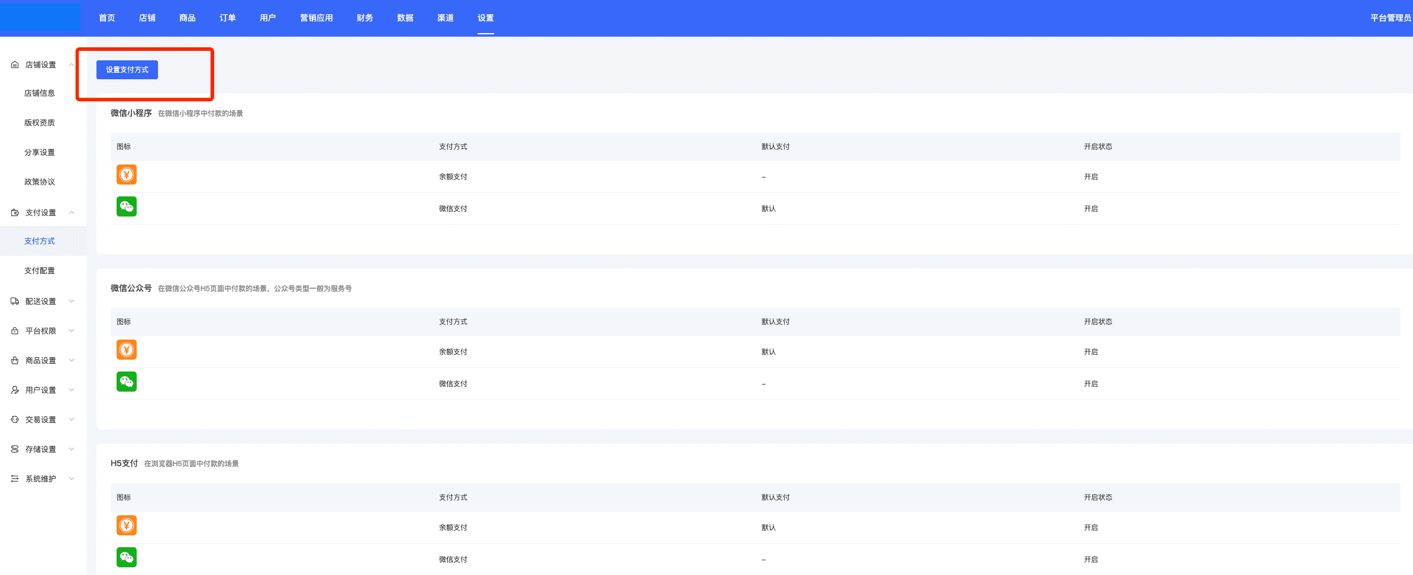
Task: Click the 平台权限 lock icon in sidebar
Action: point(15,331)
